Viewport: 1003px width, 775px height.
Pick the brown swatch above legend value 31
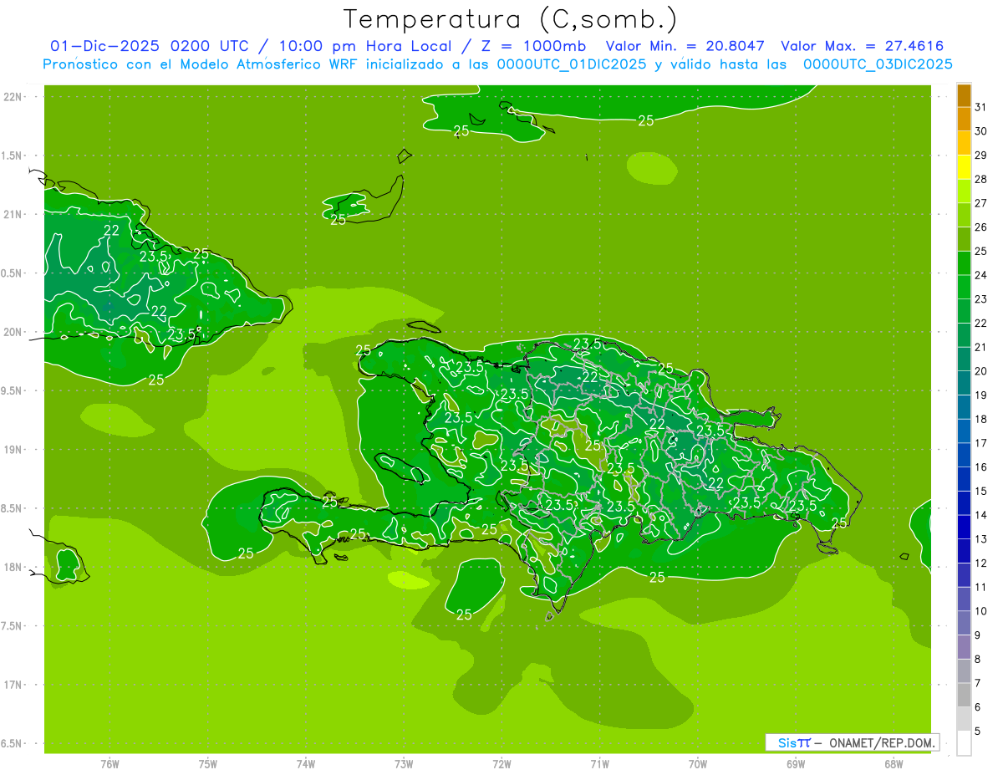pyautogui.click(x=964, y=95)
